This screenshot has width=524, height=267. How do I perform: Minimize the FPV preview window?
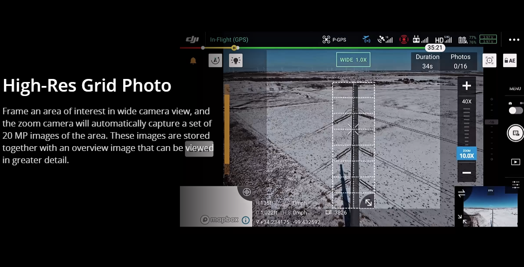tap(462, 219)
